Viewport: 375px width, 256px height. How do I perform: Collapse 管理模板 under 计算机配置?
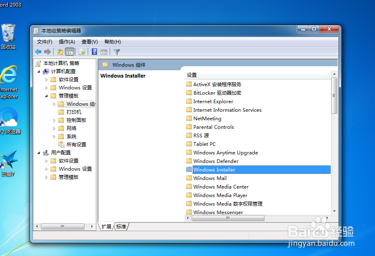pyautogui.click(x=46, y=96)
